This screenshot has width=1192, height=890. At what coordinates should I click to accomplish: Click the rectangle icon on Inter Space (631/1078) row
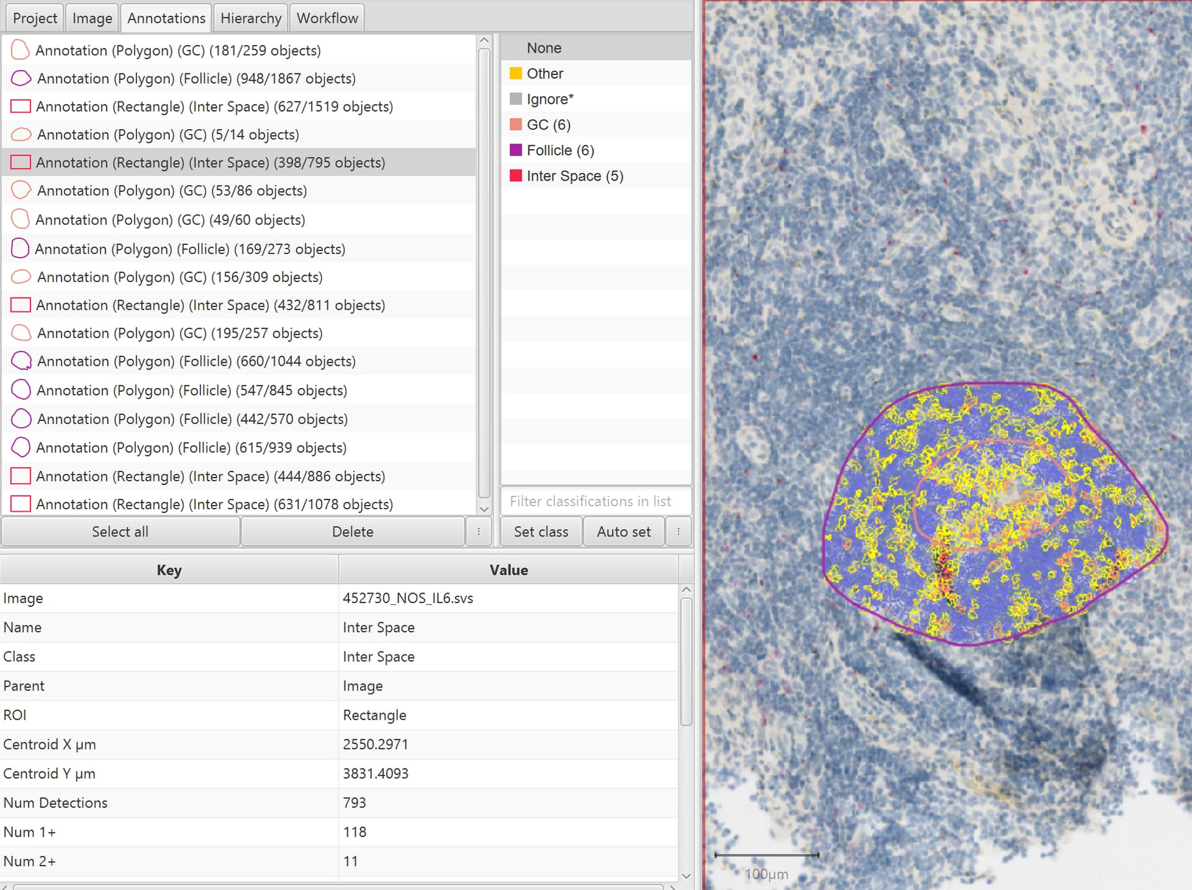tap(20, 504)
